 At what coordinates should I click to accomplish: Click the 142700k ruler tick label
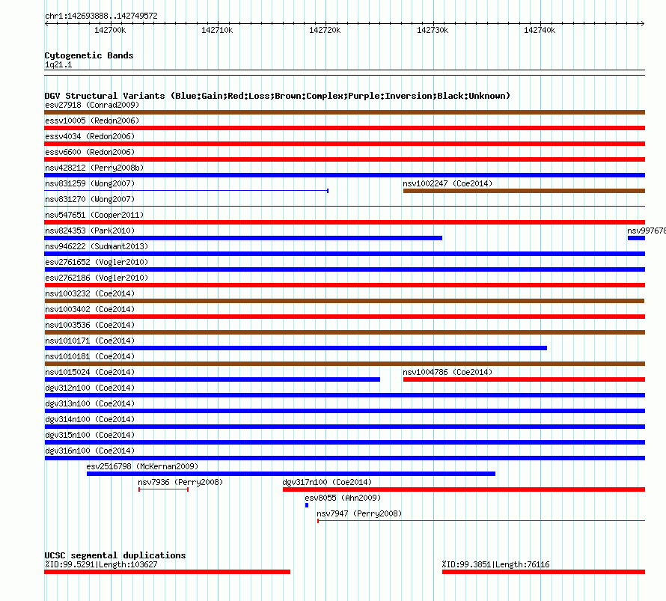pos(110,30)
